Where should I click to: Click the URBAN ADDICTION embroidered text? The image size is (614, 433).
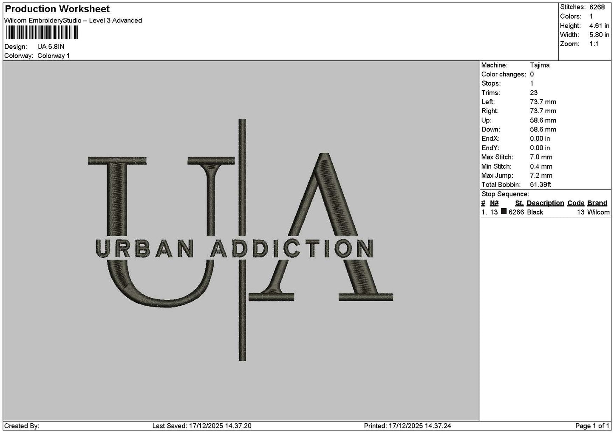coord(235,249)
